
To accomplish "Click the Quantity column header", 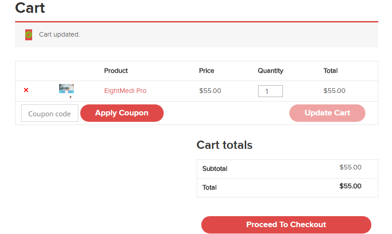I will click(x=271, y=71).
